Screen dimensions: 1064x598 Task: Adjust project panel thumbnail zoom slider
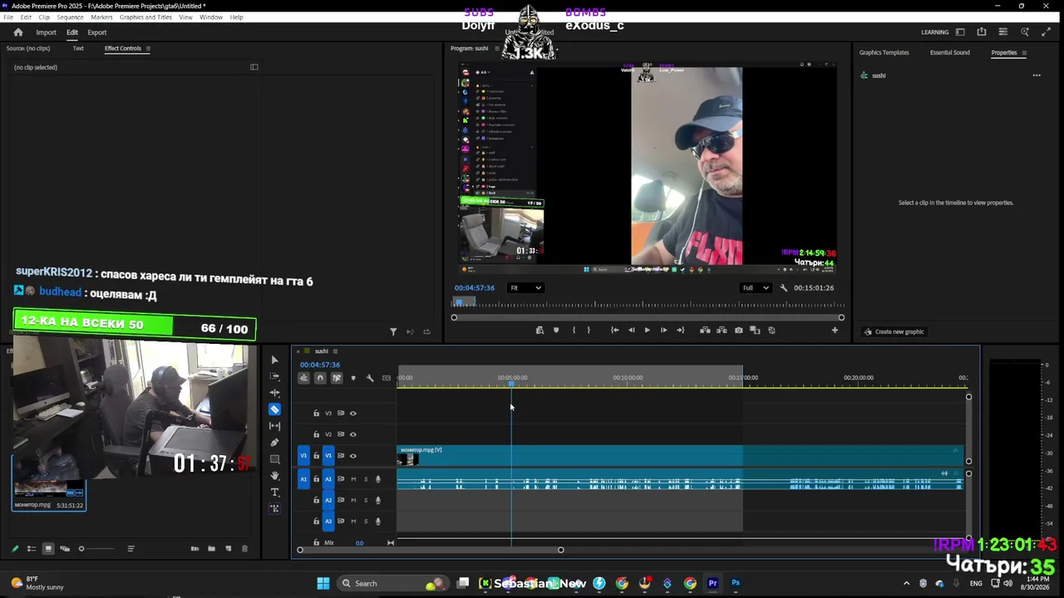click(81, 549)
